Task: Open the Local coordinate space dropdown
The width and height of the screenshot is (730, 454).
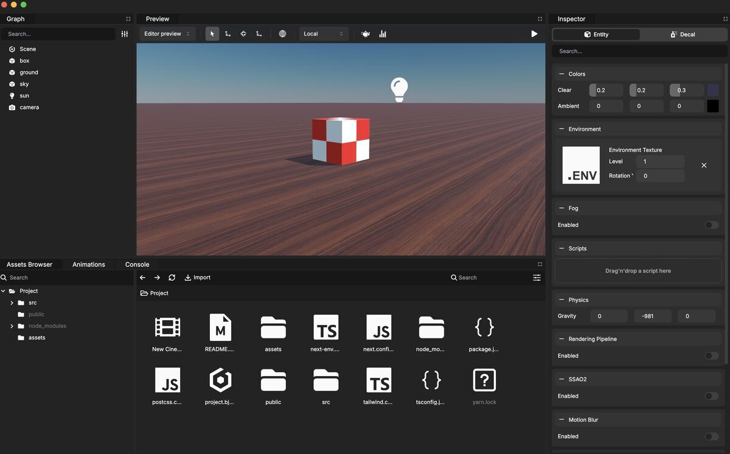Action: 324,34
